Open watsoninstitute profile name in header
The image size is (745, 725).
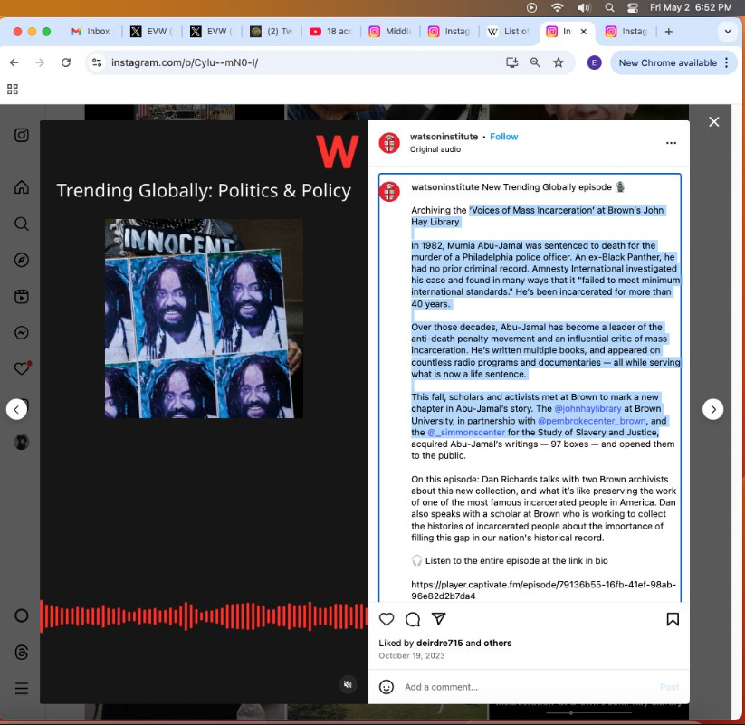(444, 137)
